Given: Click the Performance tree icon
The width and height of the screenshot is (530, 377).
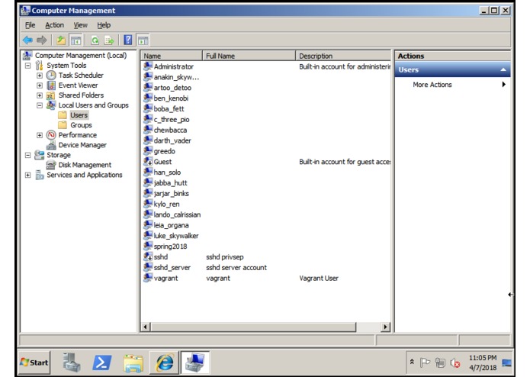Looking at the screenshot, I should click(x=51, y=135).
